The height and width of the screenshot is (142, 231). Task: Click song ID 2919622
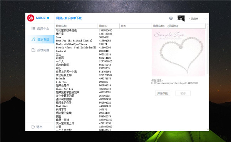[104, 82]
